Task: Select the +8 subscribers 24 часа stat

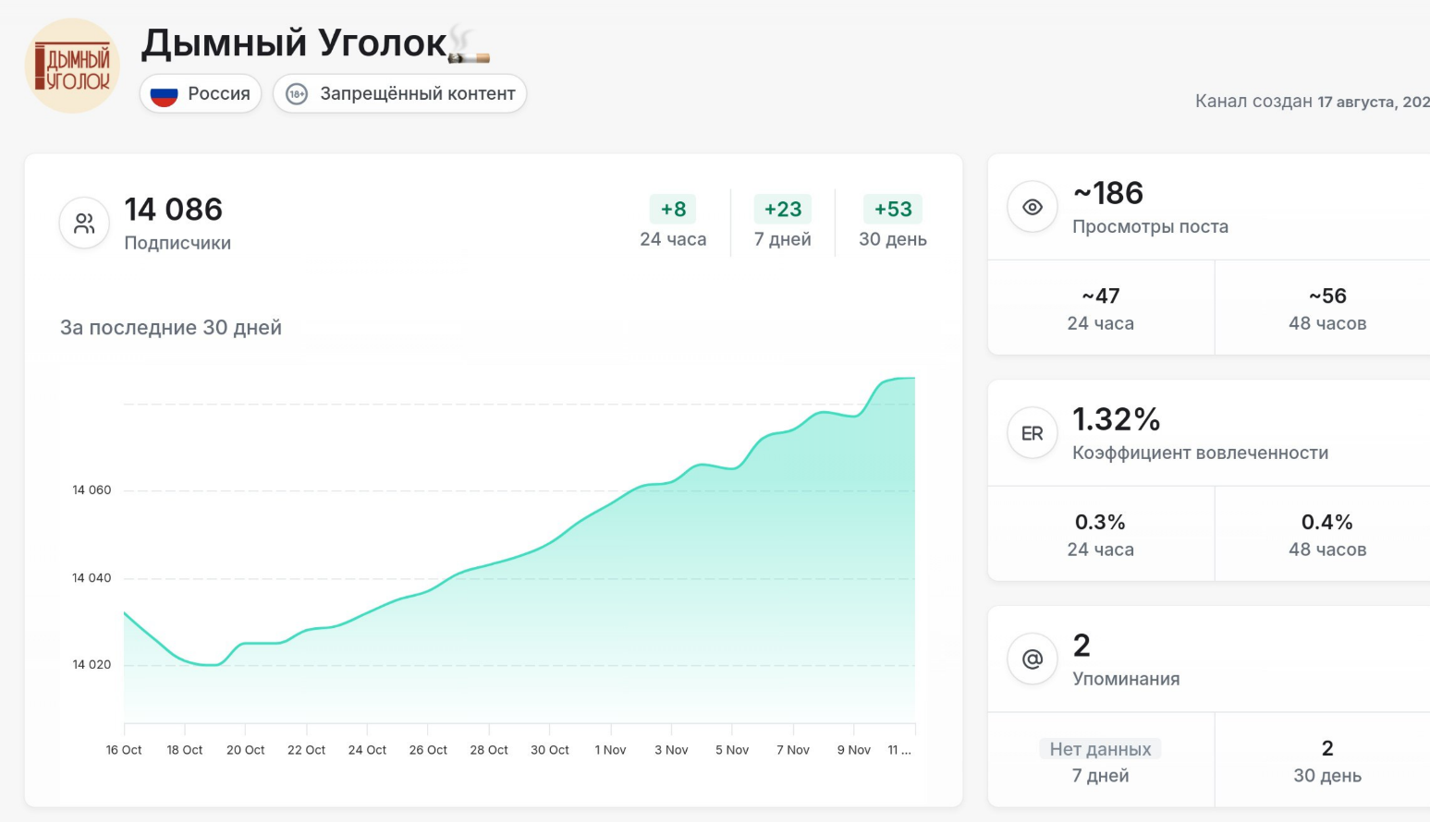Action: [x=673, y=223]
